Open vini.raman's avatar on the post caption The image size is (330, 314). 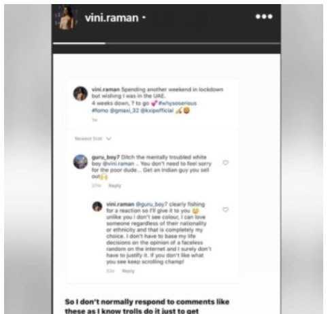tap(80, 93)
